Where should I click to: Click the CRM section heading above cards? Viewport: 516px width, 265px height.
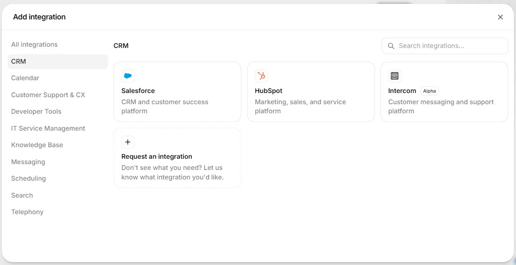(x=121, y=46)
